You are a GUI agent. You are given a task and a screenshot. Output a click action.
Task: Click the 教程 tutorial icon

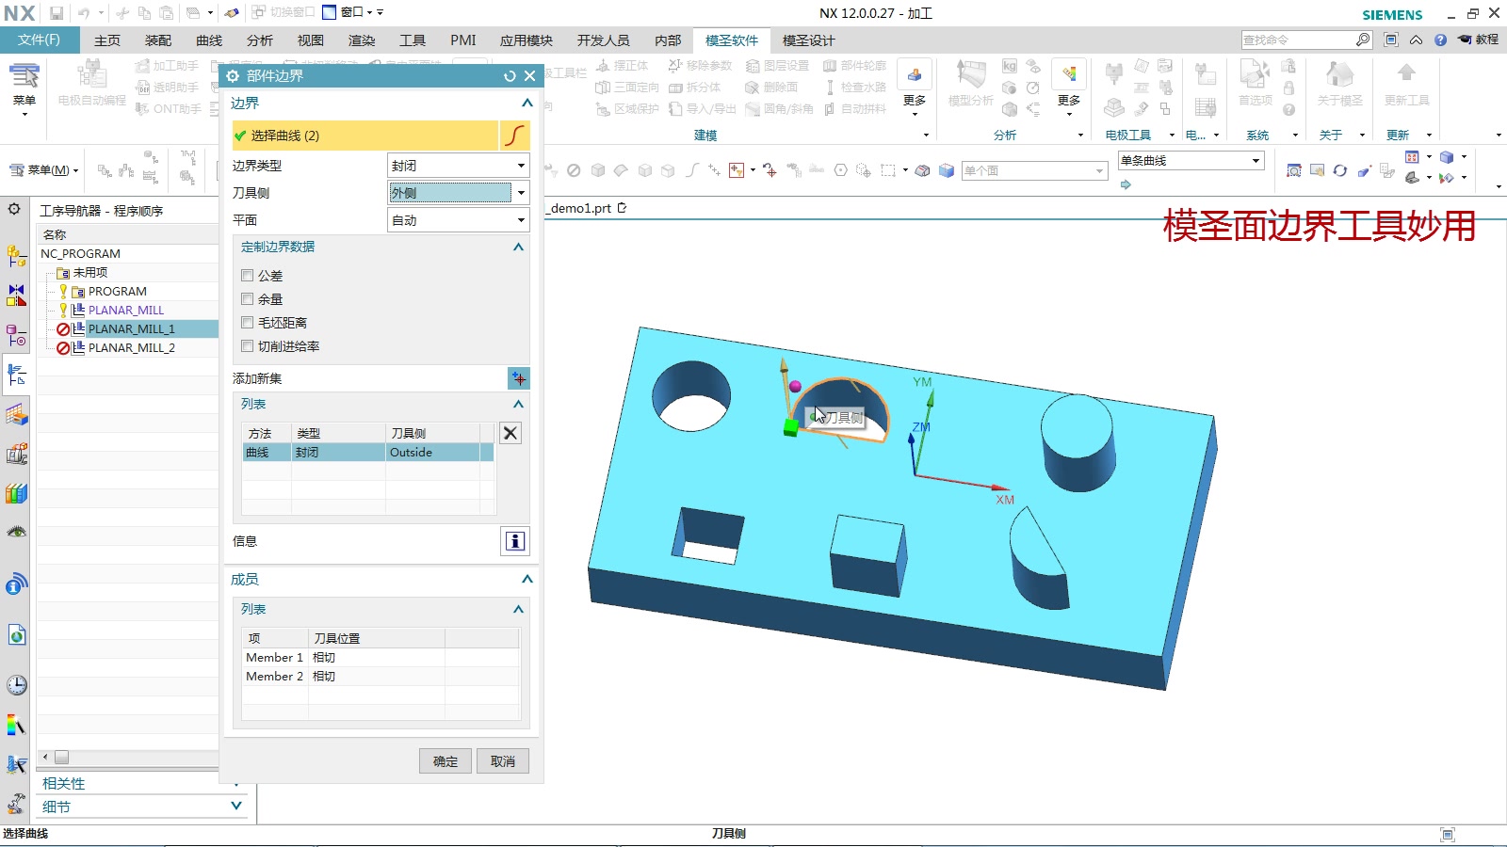point(1479,40)
